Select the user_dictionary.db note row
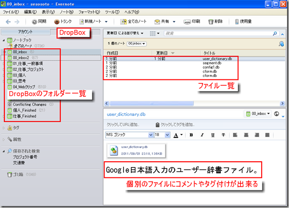Image resolution: width=289 pixels, height=208 pixels. tap(194, 59)
